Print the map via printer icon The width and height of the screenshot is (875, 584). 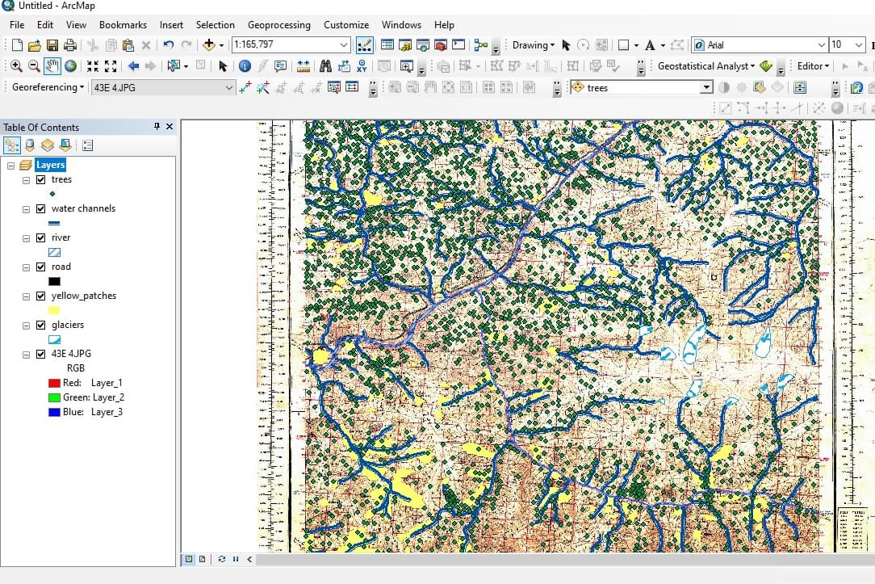[70, 45]
